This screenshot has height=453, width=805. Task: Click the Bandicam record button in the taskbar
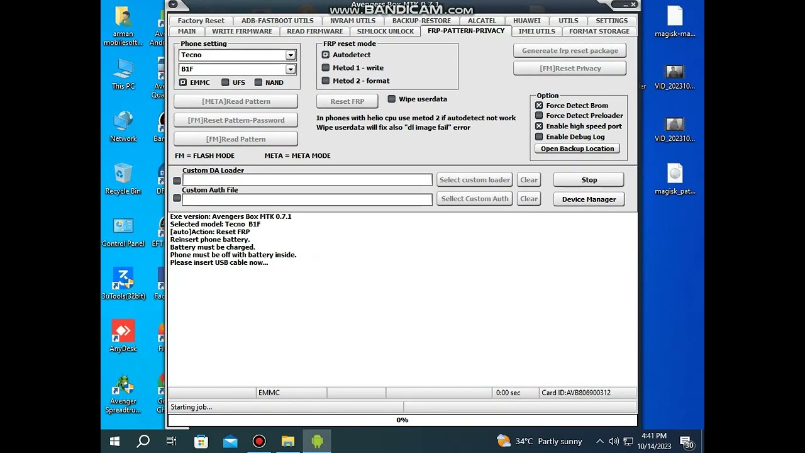tap(258, 441)
